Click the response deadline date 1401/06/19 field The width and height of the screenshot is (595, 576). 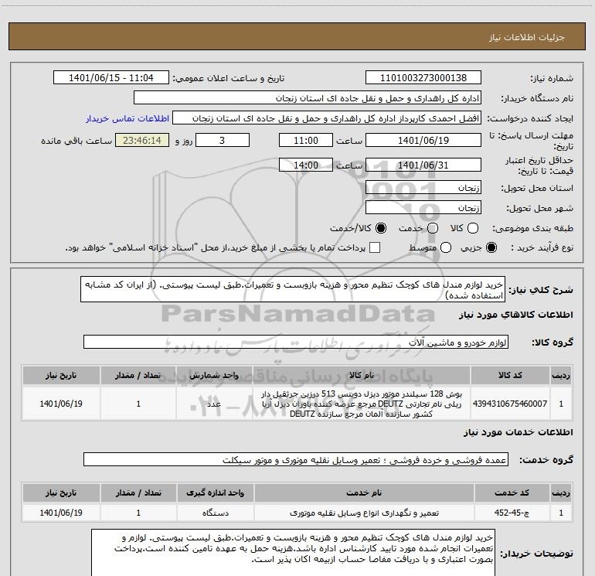423,140
